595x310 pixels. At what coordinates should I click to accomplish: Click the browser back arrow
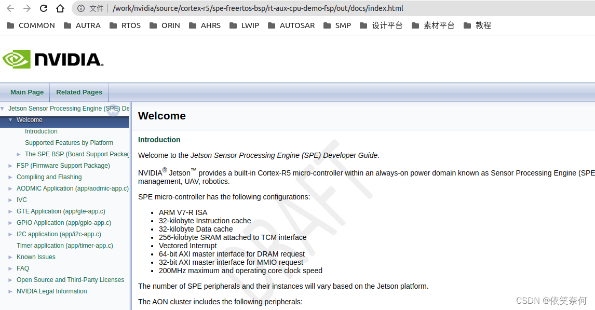pos(10,8)
